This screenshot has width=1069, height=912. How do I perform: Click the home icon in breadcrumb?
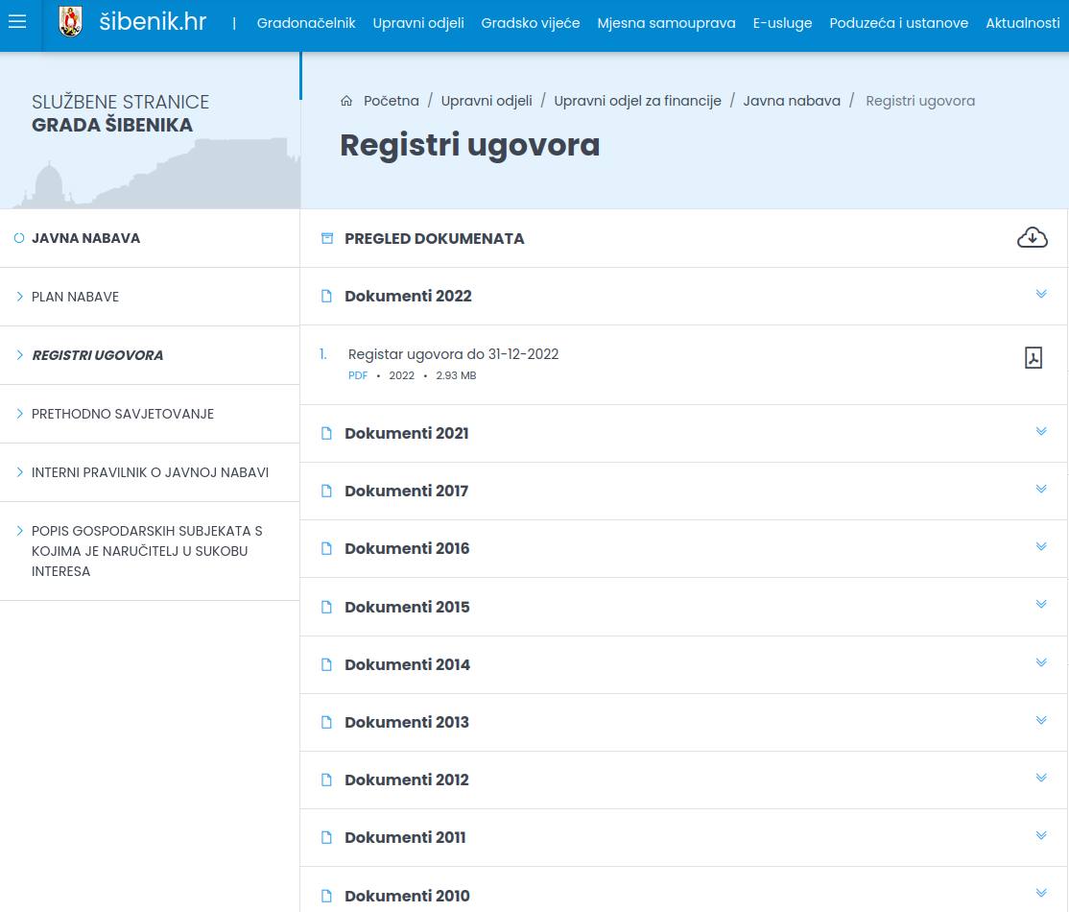pyautogui.click(x=346, y=101)
